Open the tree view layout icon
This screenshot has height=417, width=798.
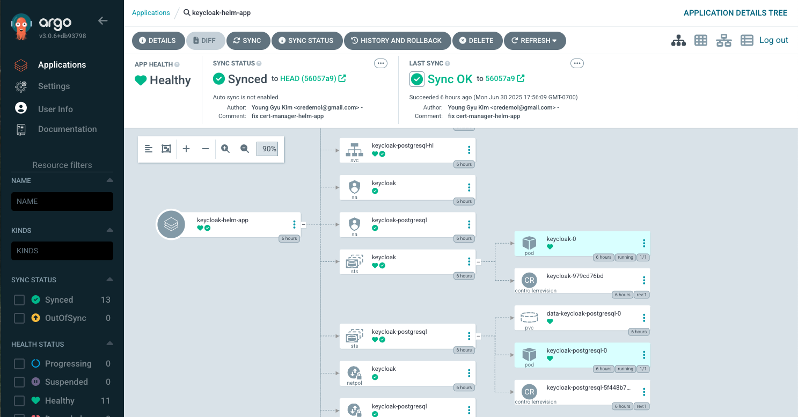[x=678, y=40]
